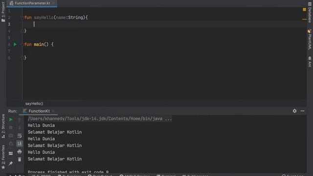Open the Project tool window
The width and height of the screenshot is (313, 176).
[3, 12]
